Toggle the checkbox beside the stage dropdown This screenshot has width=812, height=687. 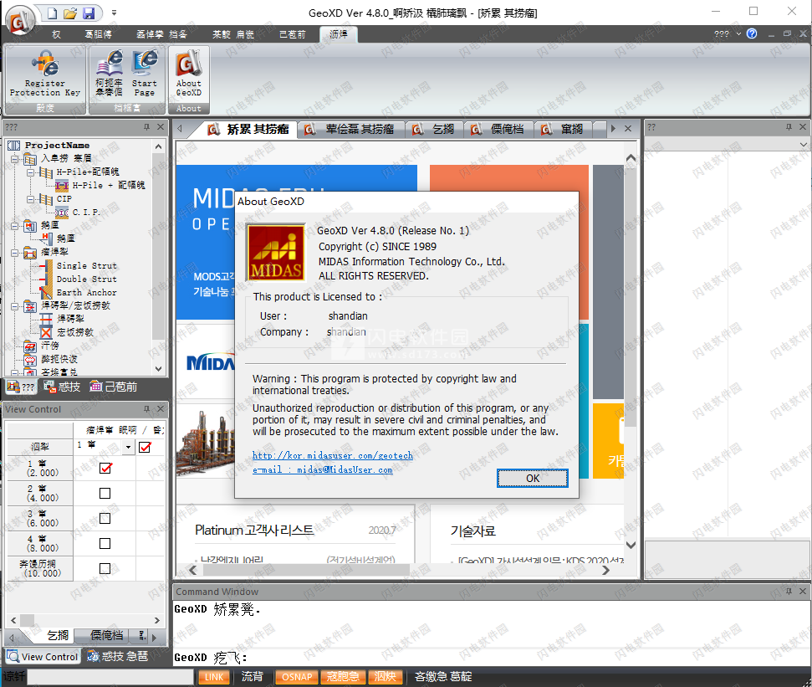pyautogui.click(x=145, y=447)
